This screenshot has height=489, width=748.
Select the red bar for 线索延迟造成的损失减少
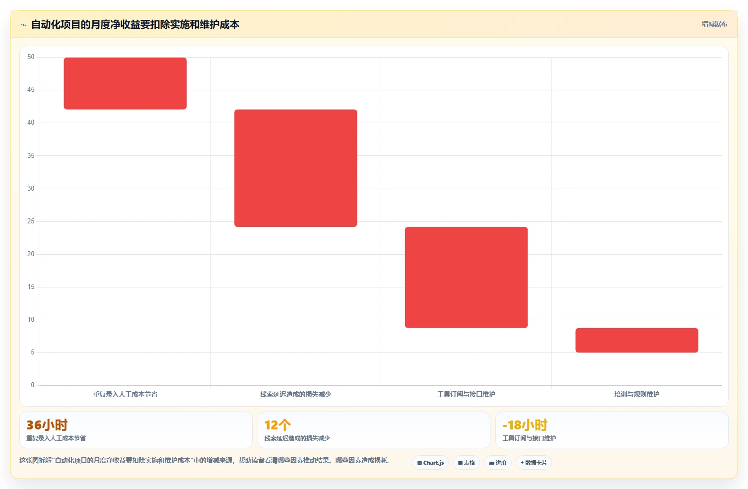(x=296, y=168)
